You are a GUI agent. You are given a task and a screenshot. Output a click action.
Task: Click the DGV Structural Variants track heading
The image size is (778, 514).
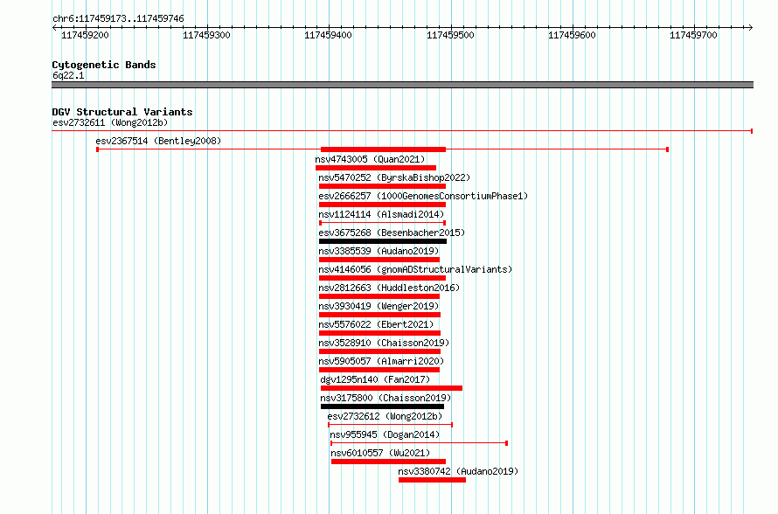tap(122, 112)
